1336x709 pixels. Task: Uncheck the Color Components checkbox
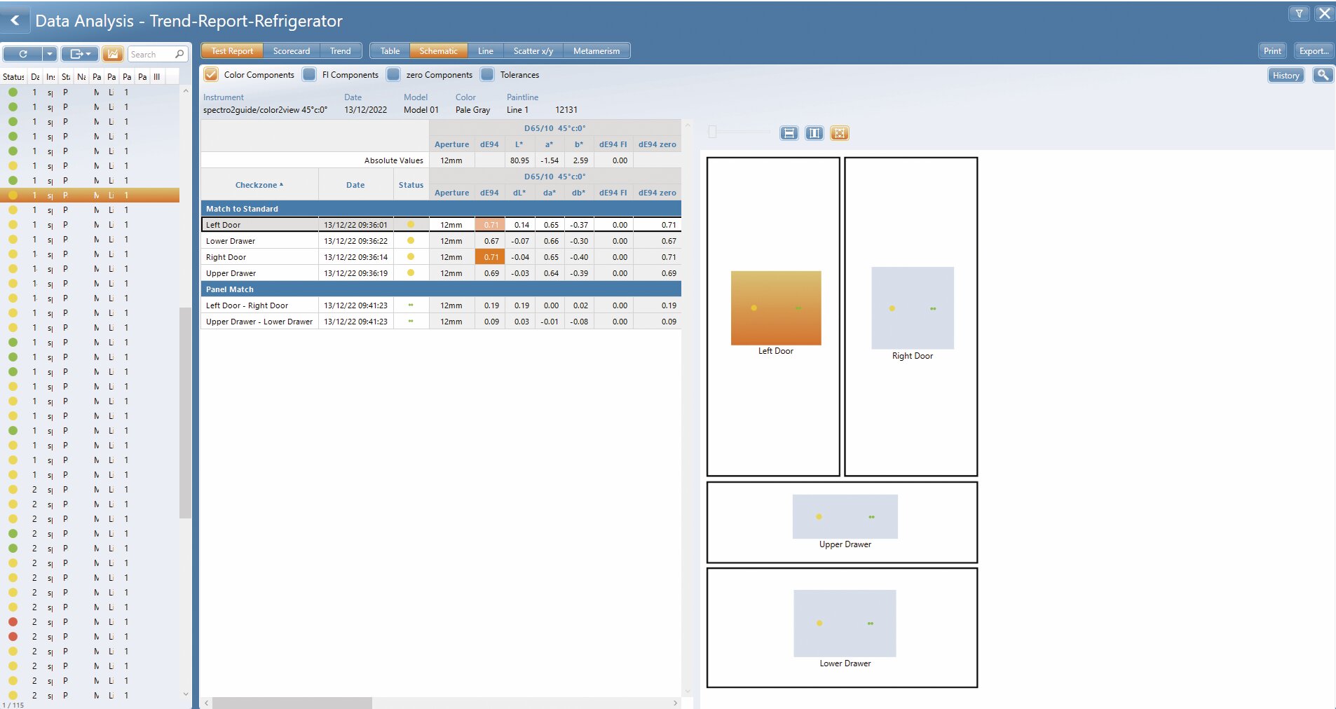211,74
